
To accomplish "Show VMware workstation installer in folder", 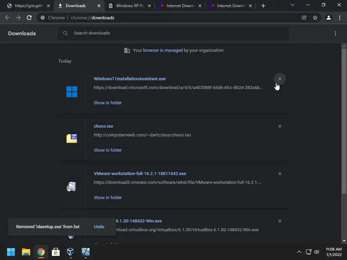I will pyautogui.click(x=108, y=197).
